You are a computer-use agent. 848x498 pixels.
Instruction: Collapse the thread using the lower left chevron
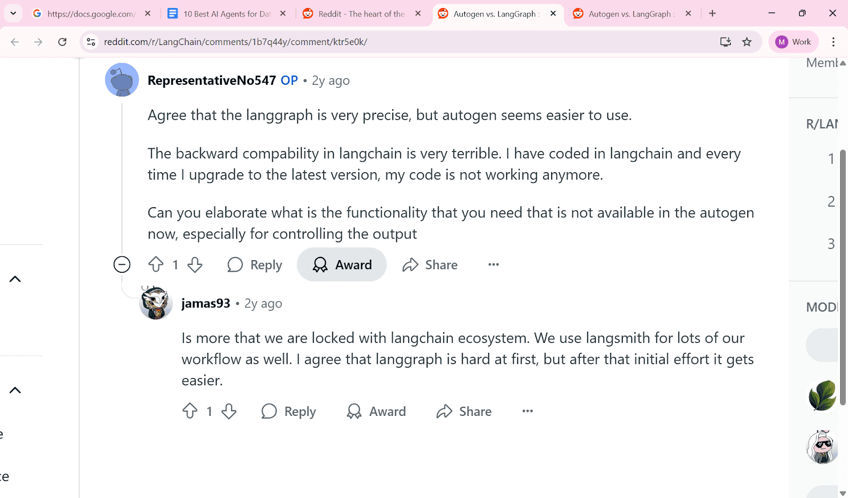(14, 390)
